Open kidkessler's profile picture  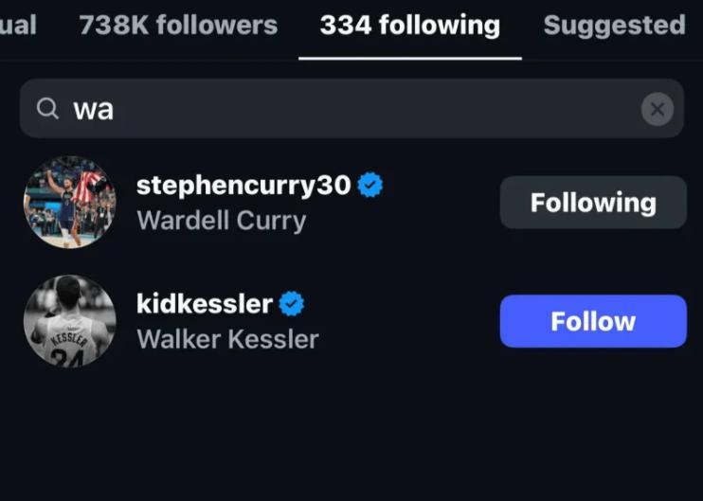69,321
